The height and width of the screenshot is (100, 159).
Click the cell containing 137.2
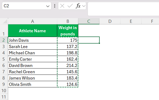[x=68, y=46]
